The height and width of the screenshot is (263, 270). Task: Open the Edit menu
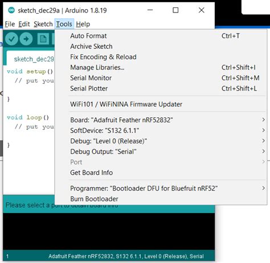(x=24, y=24)
